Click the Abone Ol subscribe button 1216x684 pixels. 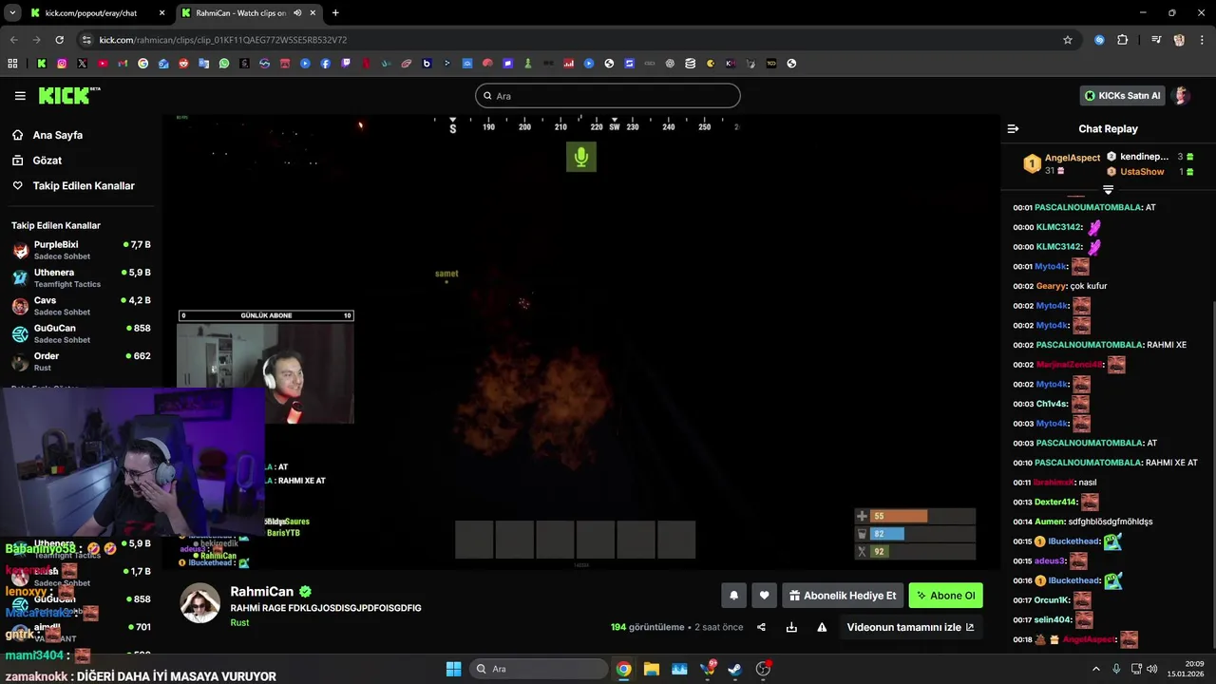(945, 596)
